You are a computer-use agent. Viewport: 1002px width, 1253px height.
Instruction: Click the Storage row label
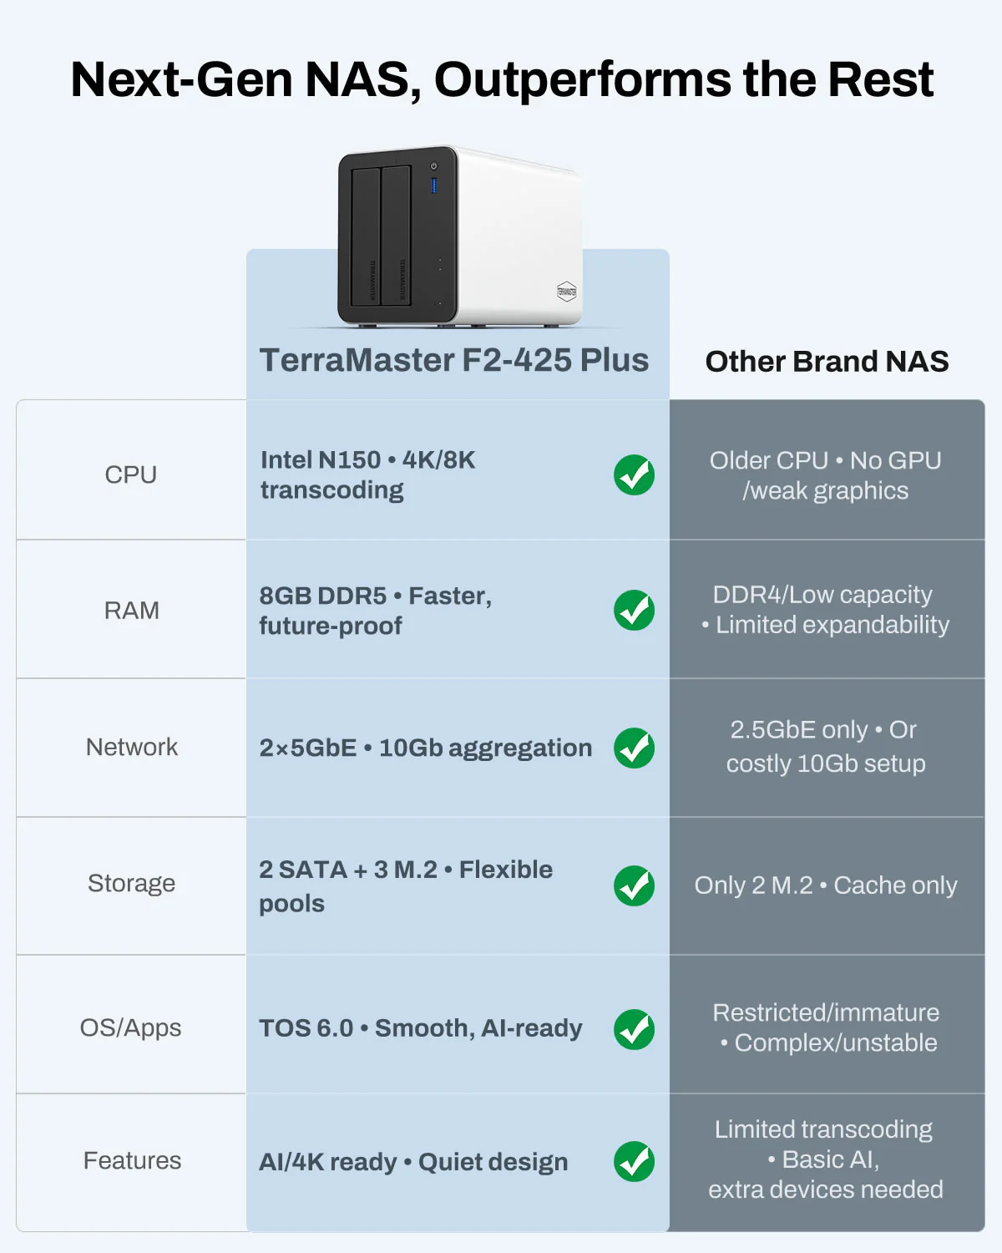(x=132, y=883)
